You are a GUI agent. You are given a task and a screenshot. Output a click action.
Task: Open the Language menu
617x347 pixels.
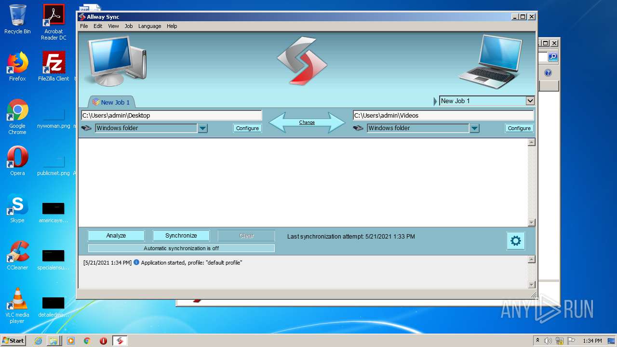[x=149, y=26]
